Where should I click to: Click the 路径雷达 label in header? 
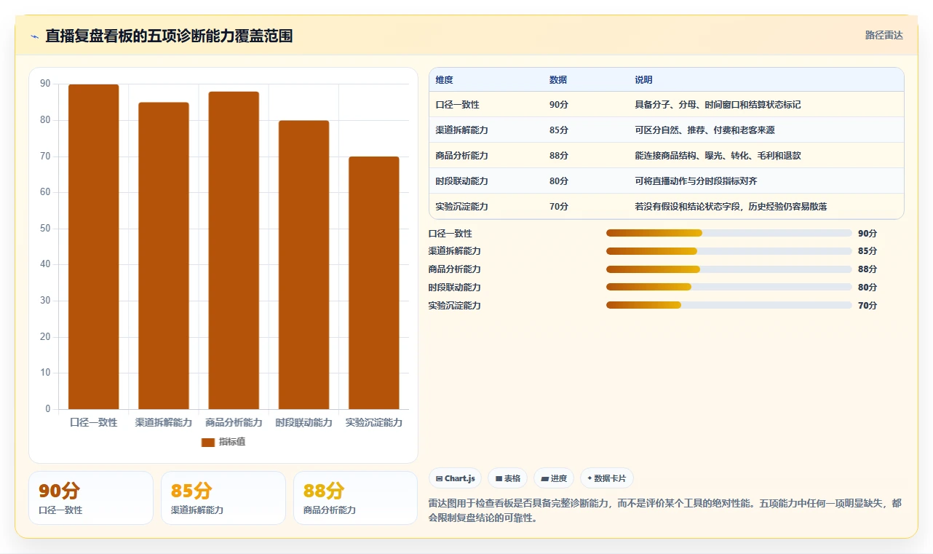(x=884, y=35)
